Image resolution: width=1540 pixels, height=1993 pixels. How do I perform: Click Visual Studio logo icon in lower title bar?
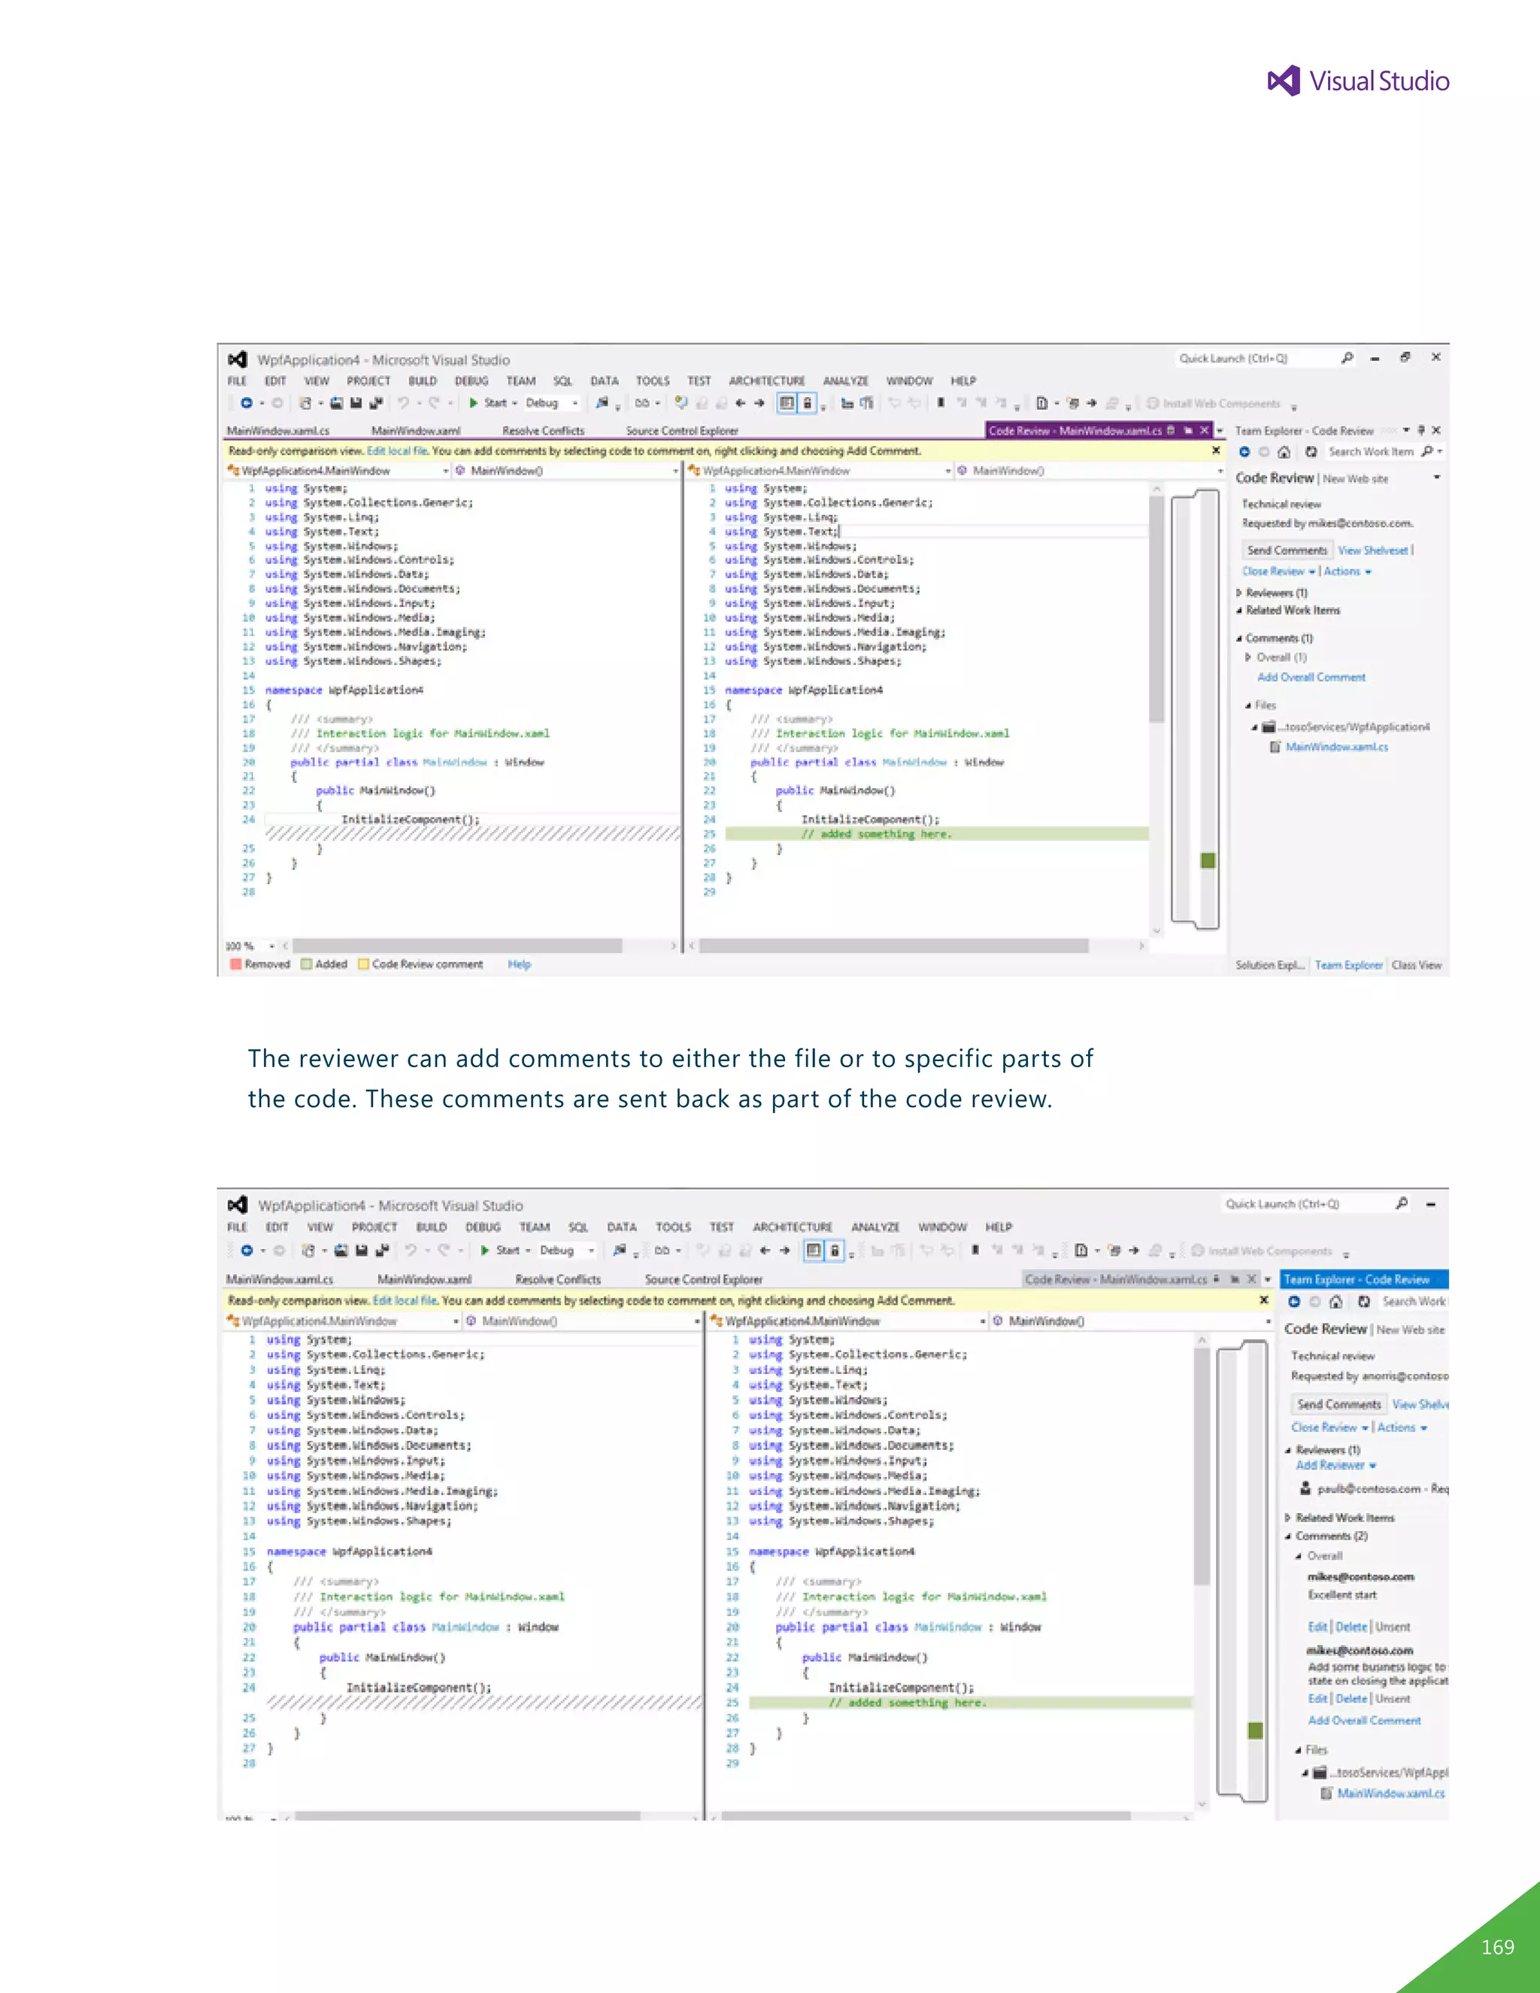tap(237, 1205)
